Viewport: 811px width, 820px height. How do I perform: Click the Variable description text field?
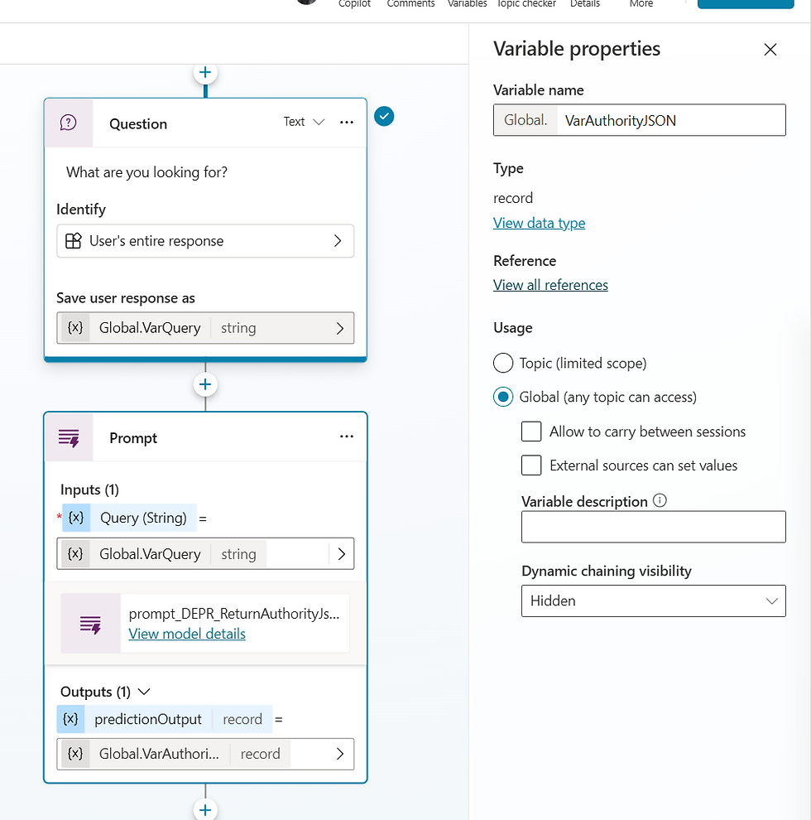(x=653, y=527)
